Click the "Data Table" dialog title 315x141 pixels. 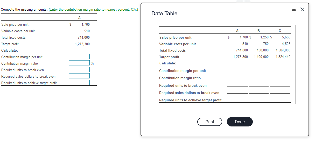[x=164, y=14]
